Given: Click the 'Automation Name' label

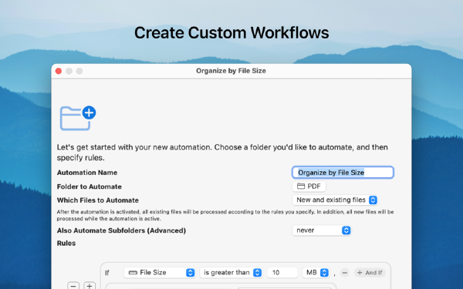Looking at the screenshot, I should point(87,173).
